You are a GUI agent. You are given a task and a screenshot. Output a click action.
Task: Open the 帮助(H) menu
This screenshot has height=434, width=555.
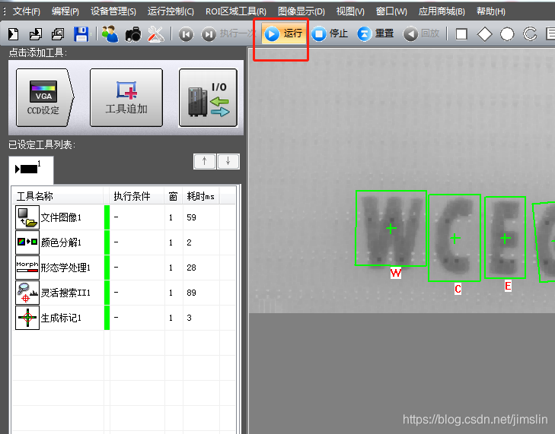click(490, 11)
